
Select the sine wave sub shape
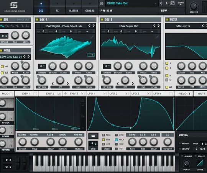(x=2, y=26)
